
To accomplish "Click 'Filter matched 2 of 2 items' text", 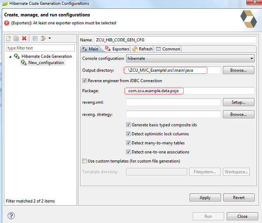I will click(x=30, y=201).
